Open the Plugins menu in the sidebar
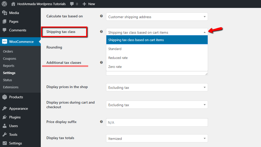 click(x=15, y=117)
